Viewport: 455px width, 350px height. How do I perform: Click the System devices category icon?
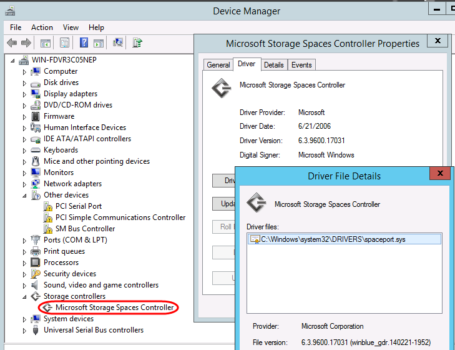click(36, 319)
